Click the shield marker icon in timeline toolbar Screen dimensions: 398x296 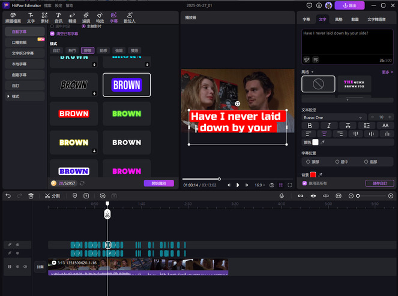point(74,196)
